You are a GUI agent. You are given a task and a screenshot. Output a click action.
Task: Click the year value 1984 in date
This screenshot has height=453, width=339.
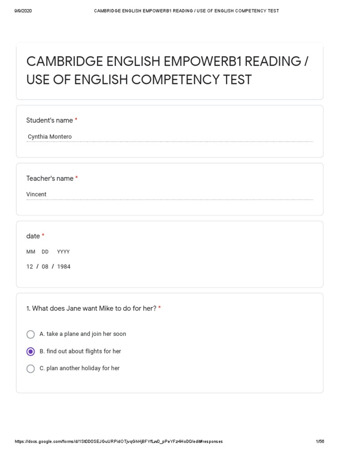pyautogui.click(x=64, y=267)
